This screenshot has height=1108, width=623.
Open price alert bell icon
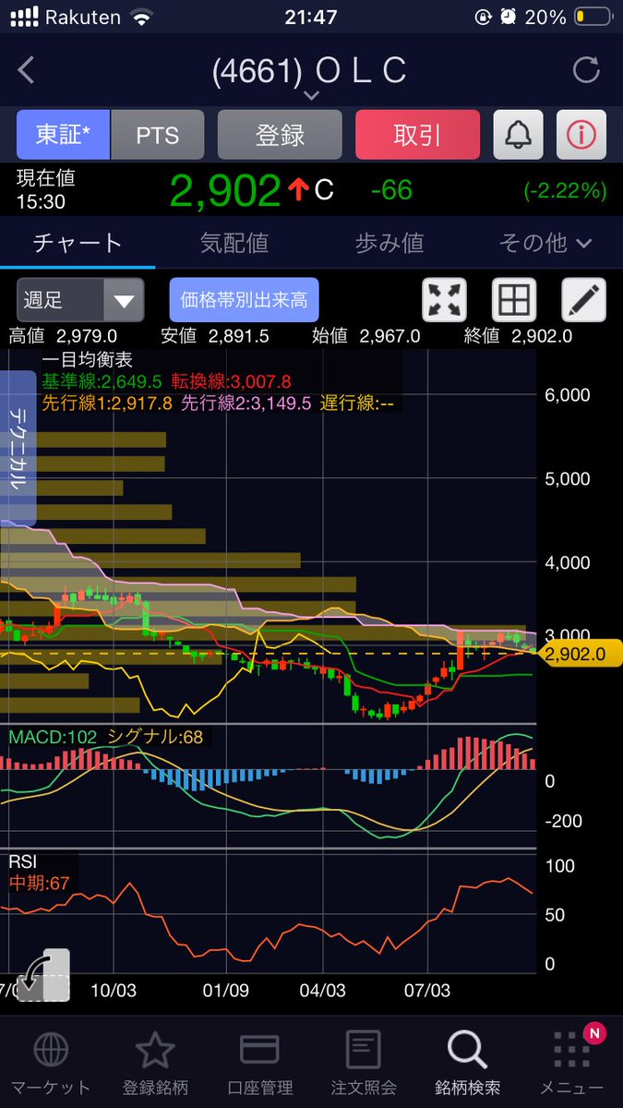[519, 135]
